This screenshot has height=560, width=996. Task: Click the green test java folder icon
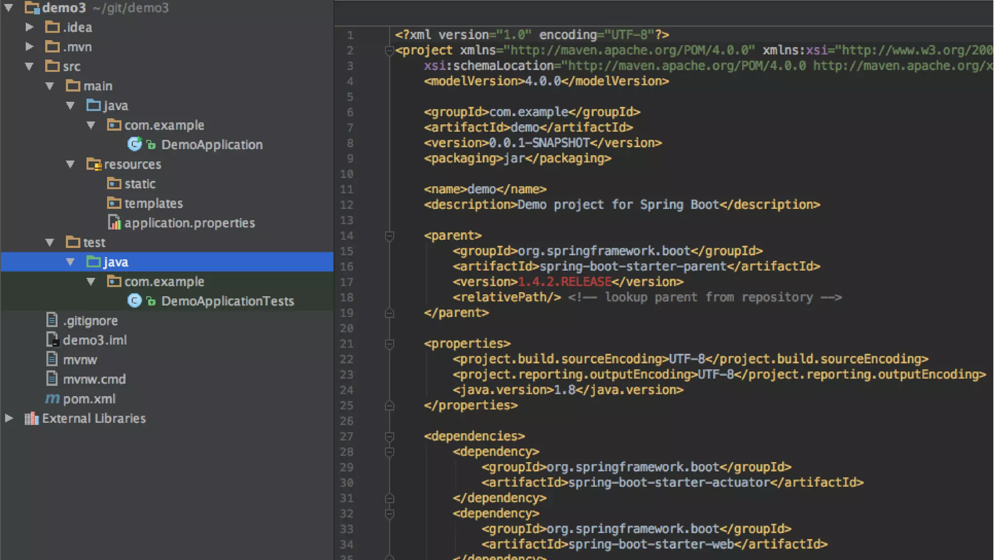pyautogui.click(x=93, y=262)
